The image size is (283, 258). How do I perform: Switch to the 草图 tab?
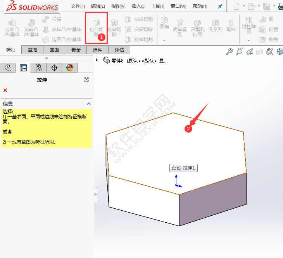coord(33,50)
